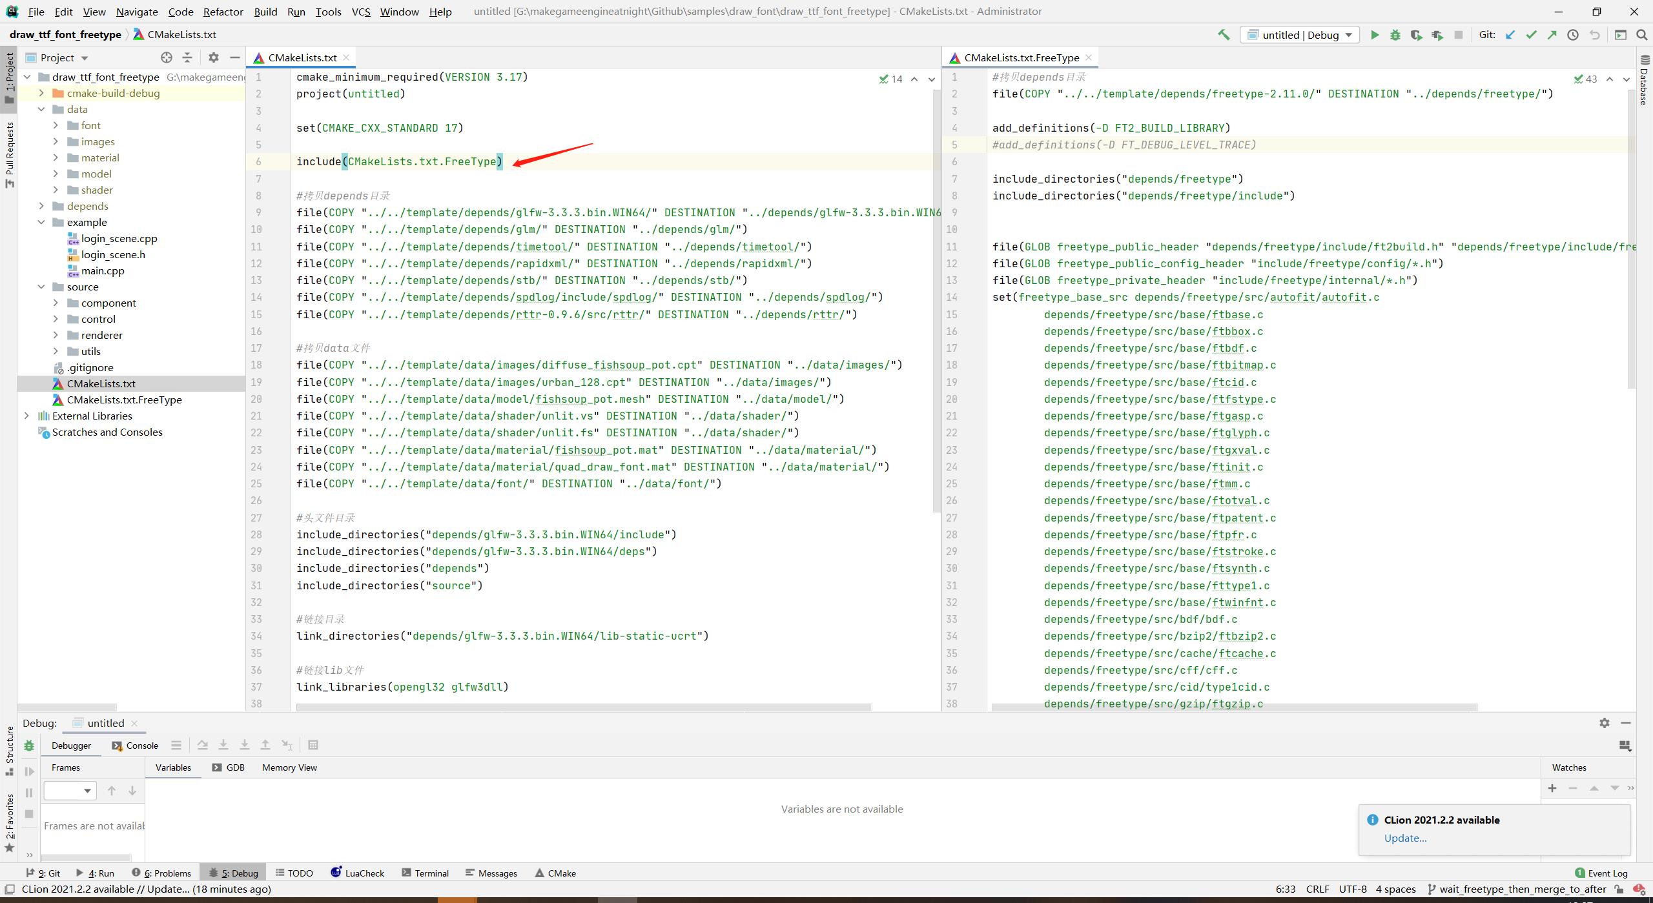Screen dimensions: 1653x903
Task: Open the Navigate menu
Action: coord(137,12)
